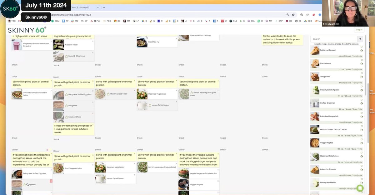This screenshot has height=195, width=375.
Task: Click the person icon for Veggie Fajitas
Action: click(362, 143)
